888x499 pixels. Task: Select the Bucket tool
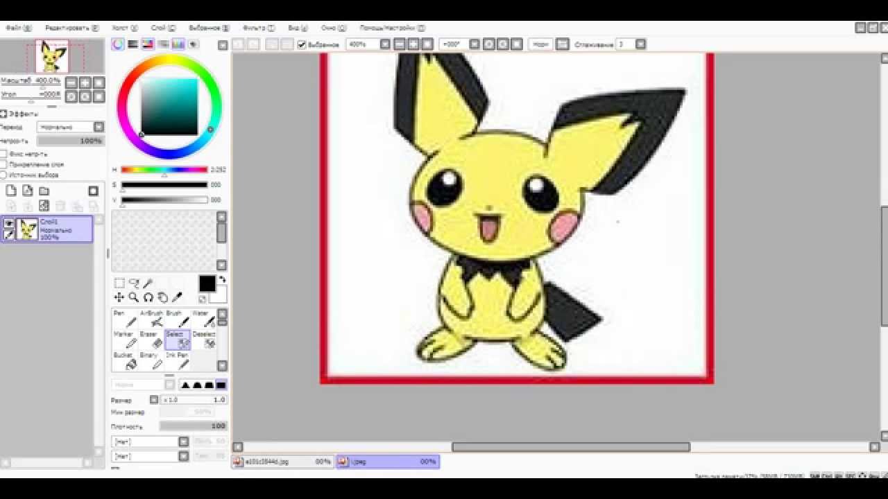pos(125,360)
